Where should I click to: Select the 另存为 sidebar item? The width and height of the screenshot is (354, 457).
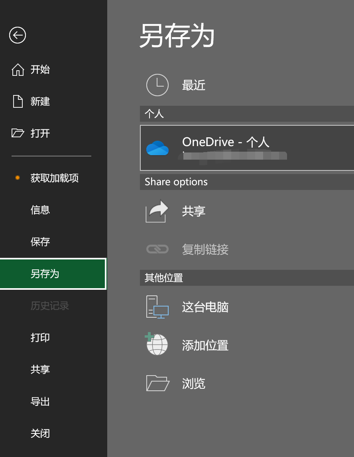53,274
